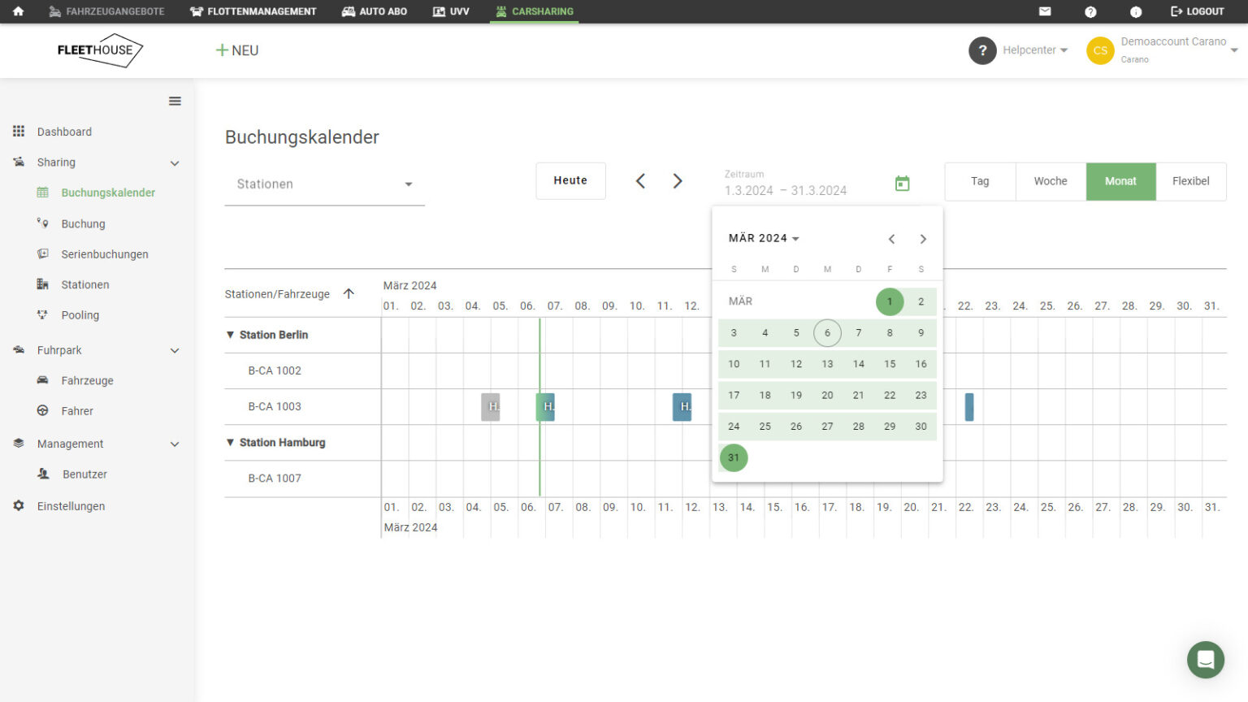Open the Zeitraum calendar picker icon
Screen dimensions: 1248x702
[x=902, y=184]
